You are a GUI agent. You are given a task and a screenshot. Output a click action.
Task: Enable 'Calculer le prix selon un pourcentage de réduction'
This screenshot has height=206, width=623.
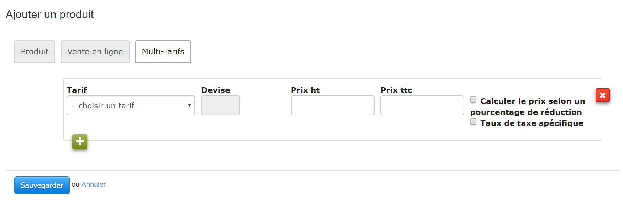pyautogui.click(x=473, y=100)
